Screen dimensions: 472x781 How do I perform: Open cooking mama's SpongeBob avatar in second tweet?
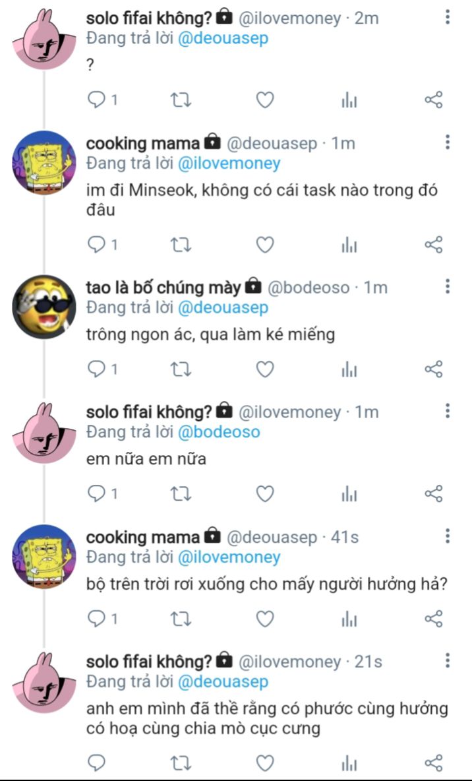(44, 162)
